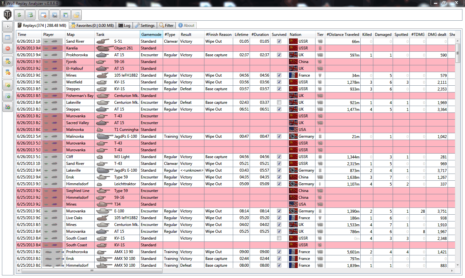Screen dimensions: 465x278
Task: Click the Germany flag in the E-100 Murovanka row
Action: 293,211
